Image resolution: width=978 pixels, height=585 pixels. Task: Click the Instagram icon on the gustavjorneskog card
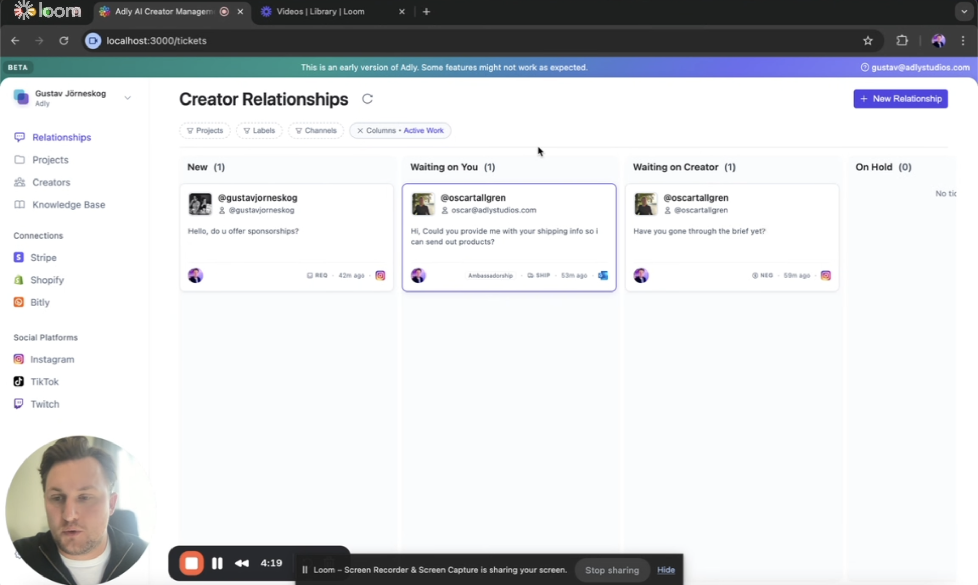(380, 276)
